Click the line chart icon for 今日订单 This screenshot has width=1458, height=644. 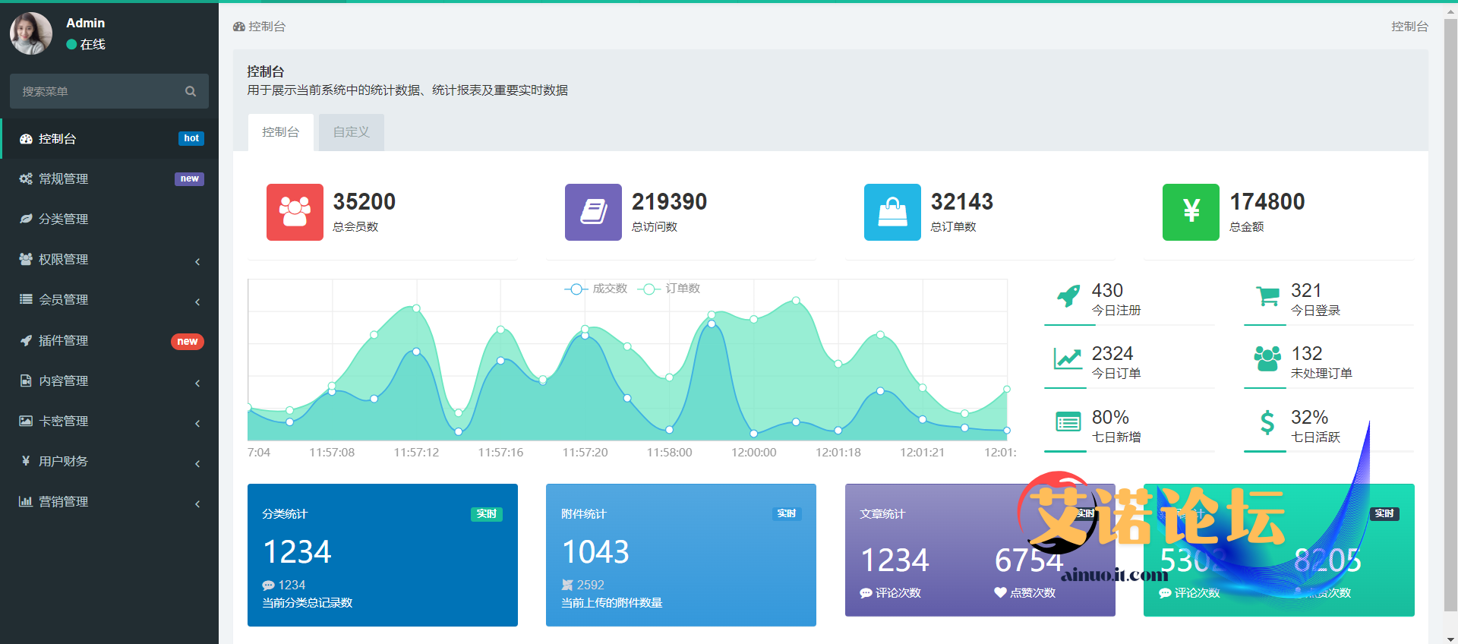point(1068,358)
